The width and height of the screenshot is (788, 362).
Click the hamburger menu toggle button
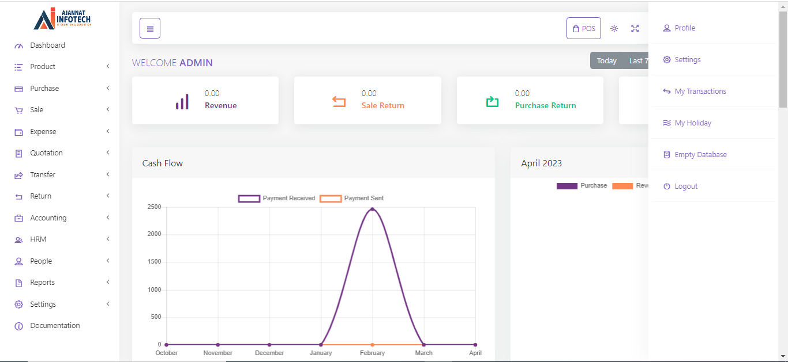tap(150, 28)
